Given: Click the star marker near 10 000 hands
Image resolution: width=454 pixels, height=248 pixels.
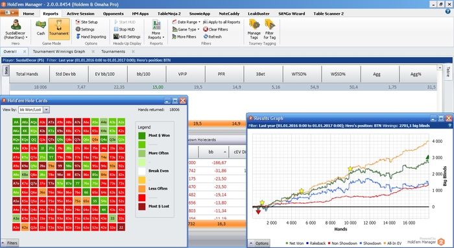Looking at the screenshot, I should tap(350, 169).
